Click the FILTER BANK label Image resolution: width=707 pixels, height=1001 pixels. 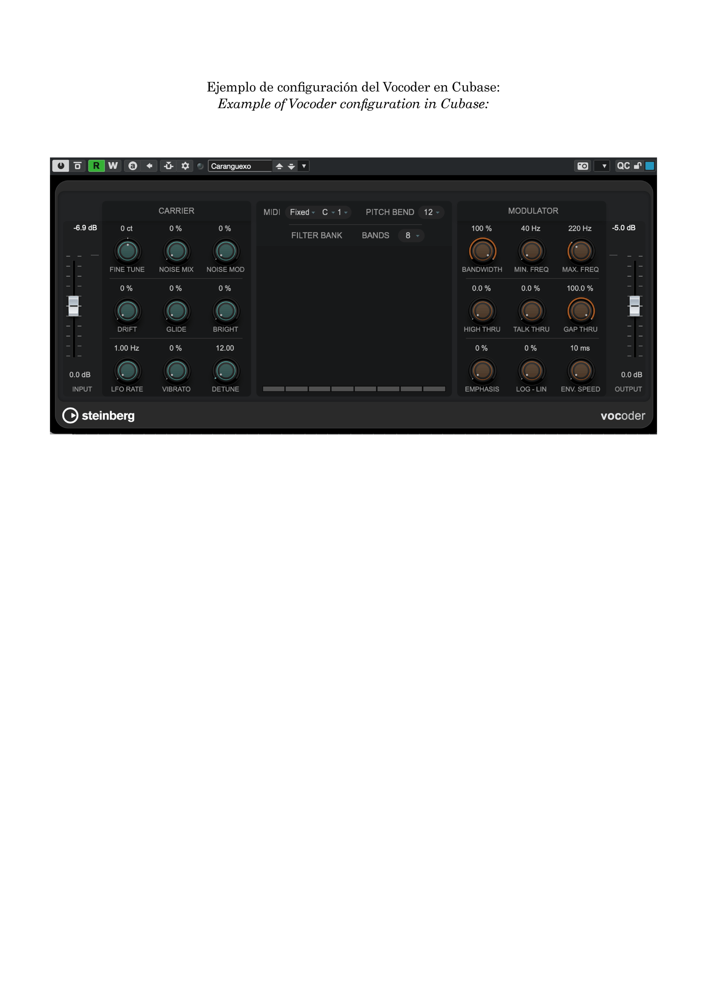(317, 235)
